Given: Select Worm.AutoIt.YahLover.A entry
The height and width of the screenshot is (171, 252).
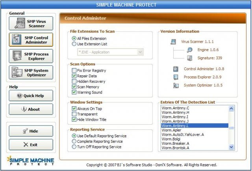Looking at the screenshot, I should coord(195,135).
